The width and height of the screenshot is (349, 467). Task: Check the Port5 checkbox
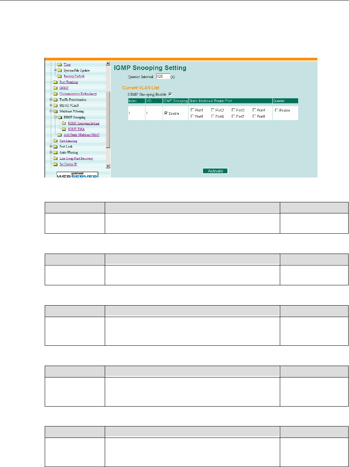click(192, 116)
